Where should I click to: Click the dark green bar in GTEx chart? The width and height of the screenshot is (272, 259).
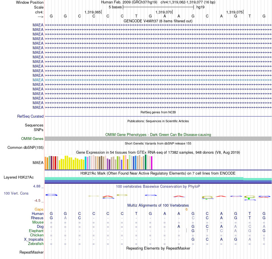(145, 162)
